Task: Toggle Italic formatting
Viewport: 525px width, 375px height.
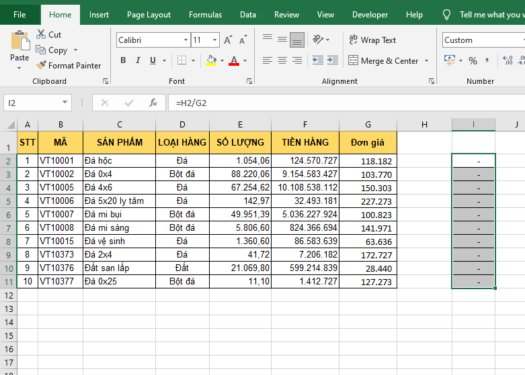Action: 138,61
